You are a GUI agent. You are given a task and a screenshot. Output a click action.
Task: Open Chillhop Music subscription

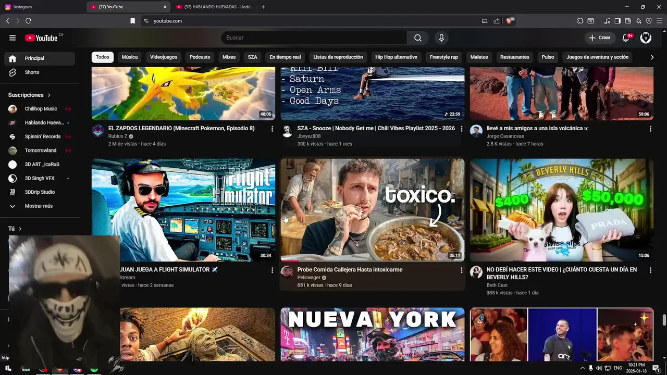coord(40,109)
